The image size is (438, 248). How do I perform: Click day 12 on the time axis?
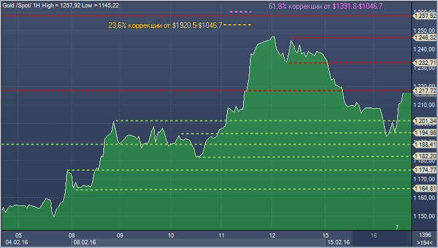coord(272,236)
